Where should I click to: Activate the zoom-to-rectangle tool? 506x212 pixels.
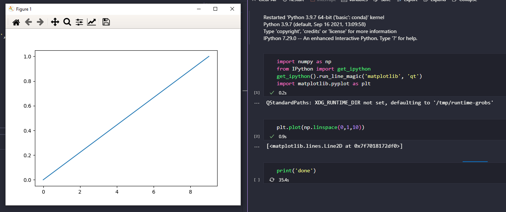coord(67,22)
